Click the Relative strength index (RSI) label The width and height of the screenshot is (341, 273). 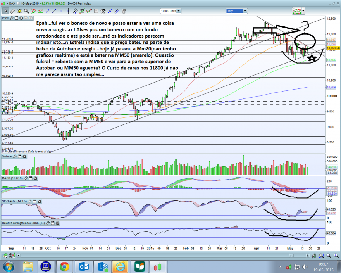[23, 223]
